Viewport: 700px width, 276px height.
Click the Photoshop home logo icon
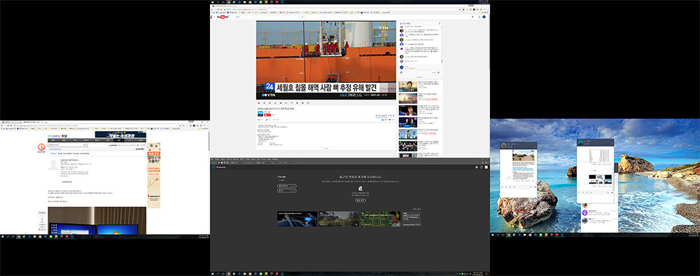click(x=213, y=167)
